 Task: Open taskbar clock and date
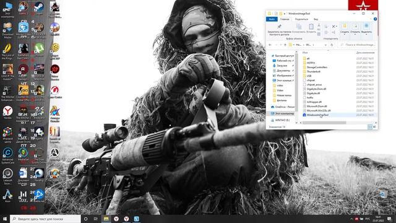click(378, 219)
